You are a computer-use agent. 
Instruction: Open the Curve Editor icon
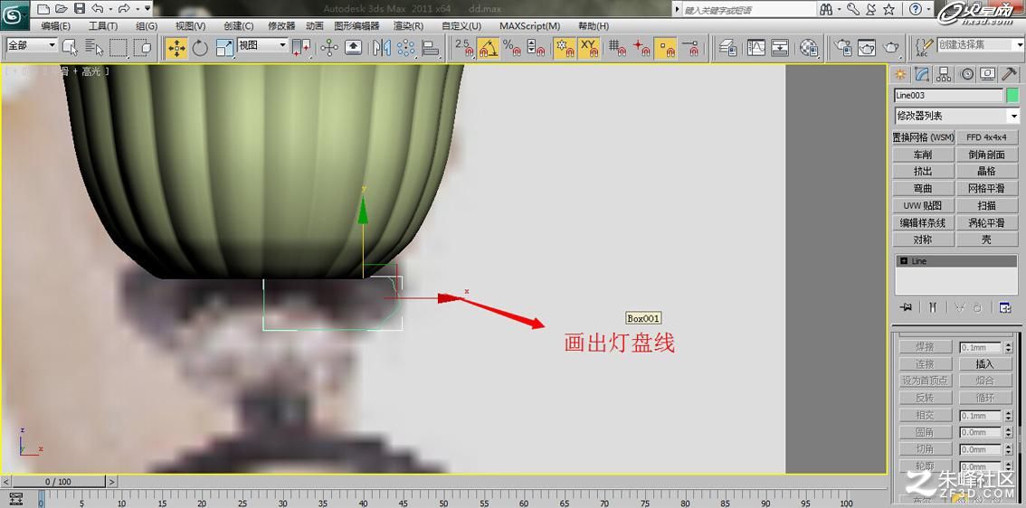[756, 47]
